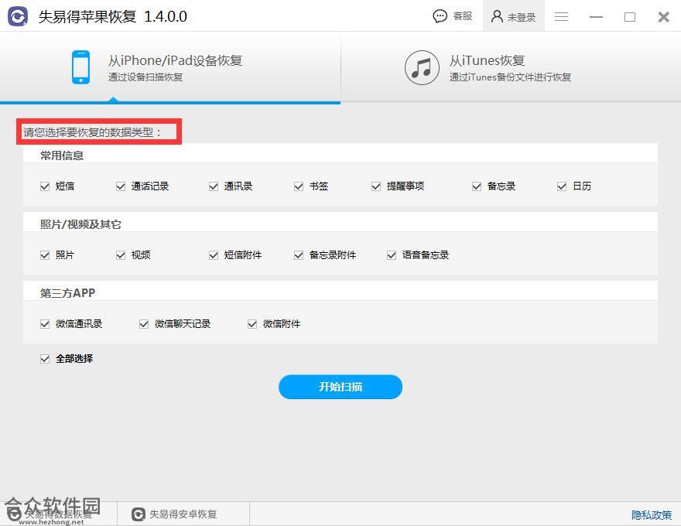The image size is (681, 526).
Task: Click the 常用信息 section heading
Action: pyautogui.click(x=62, y=155)
